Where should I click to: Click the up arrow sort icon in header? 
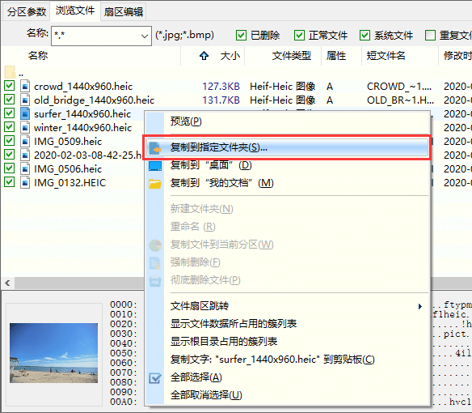point(204,56)
